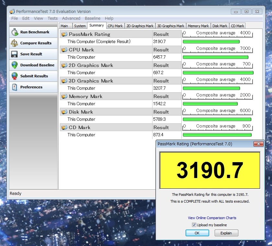This screenshot has height=246, width=272.
Task: Click the 3D Graphics Mark green result bar
Action: 211,88
